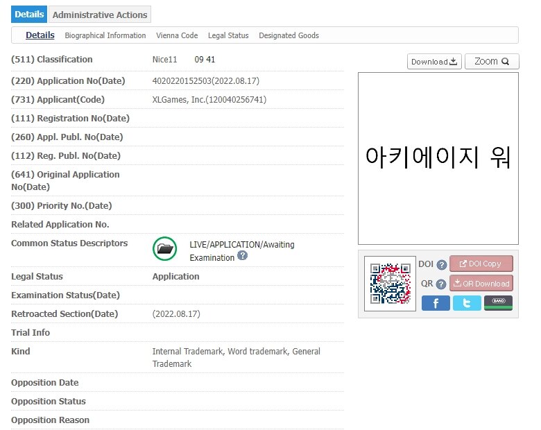This screenshot has width=541, height=430.
Task: Click the Opposition Date label
Action: pyautogui.click(x=45, y=383)
